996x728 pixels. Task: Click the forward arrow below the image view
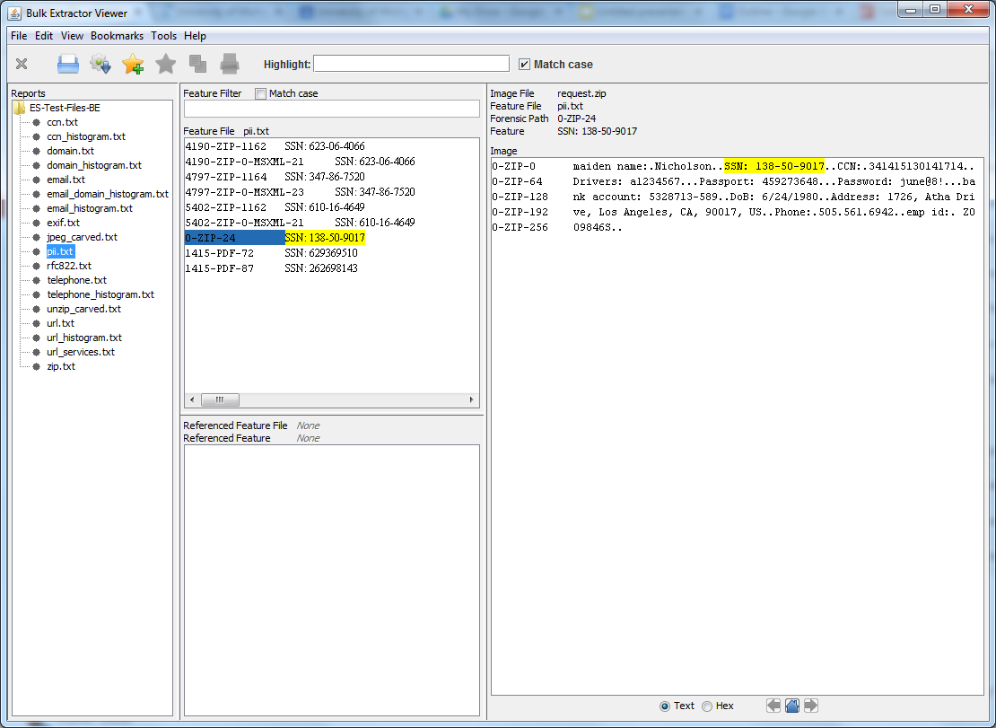click(811, 706)
